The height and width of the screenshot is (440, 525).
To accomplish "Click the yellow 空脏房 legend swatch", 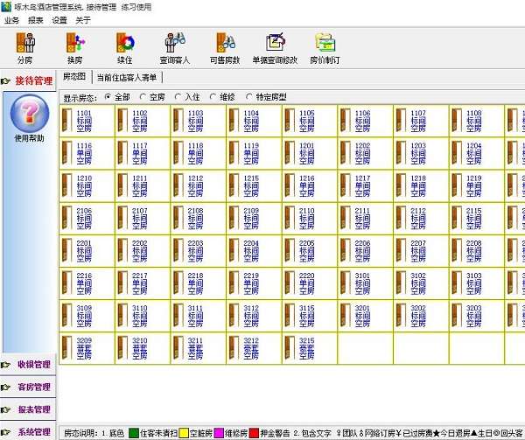I will [184, 433].
